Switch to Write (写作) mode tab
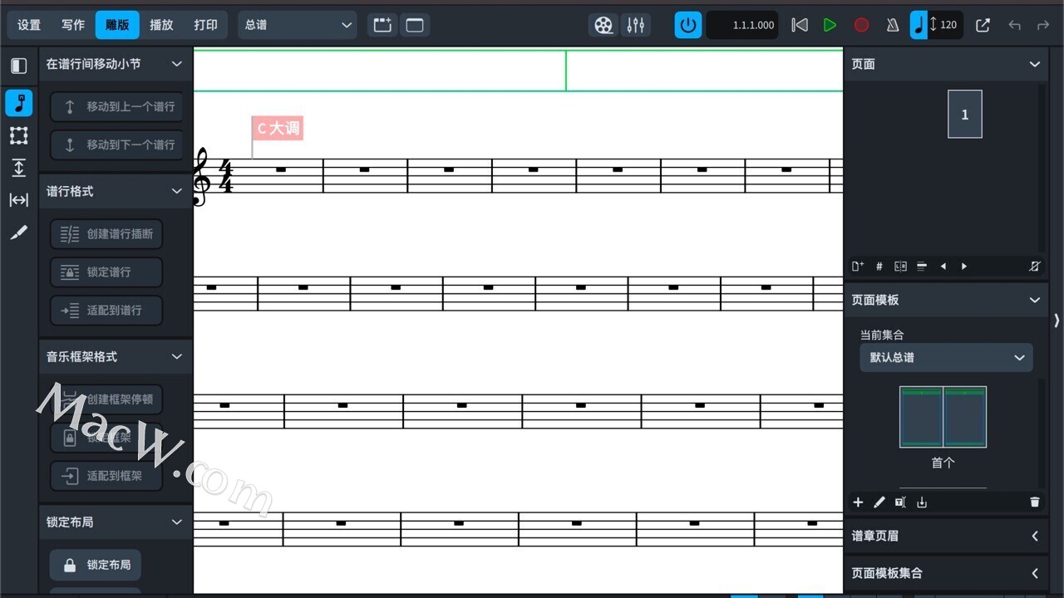The width and height of the screenshot is (1064, 598). [x=73, y=25]
